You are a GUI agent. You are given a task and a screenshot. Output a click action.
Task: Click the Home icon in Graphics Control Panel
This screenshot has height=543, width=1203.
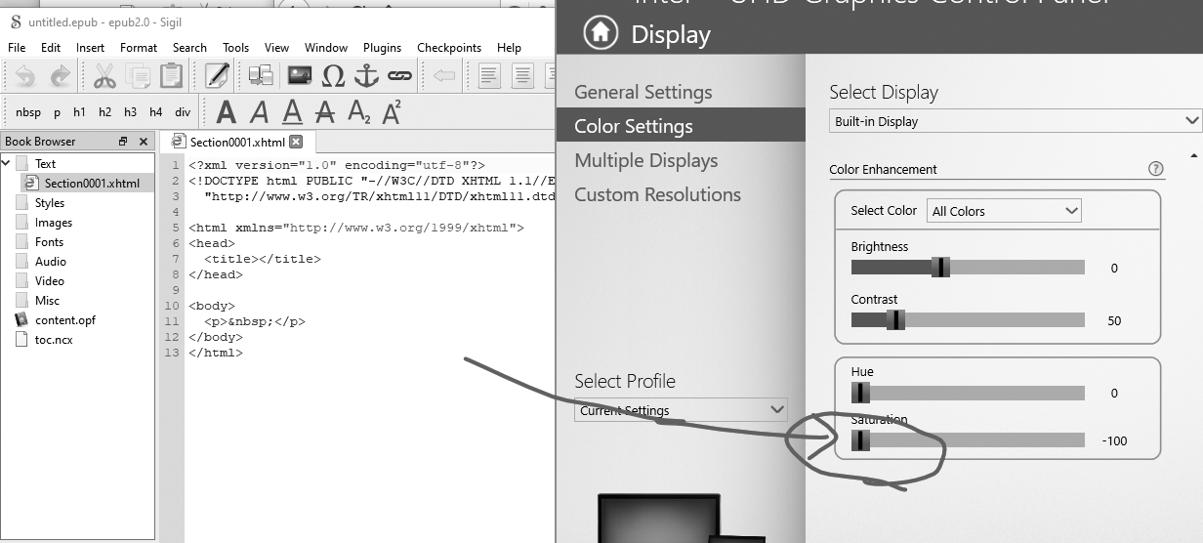[x=601, y=33]
